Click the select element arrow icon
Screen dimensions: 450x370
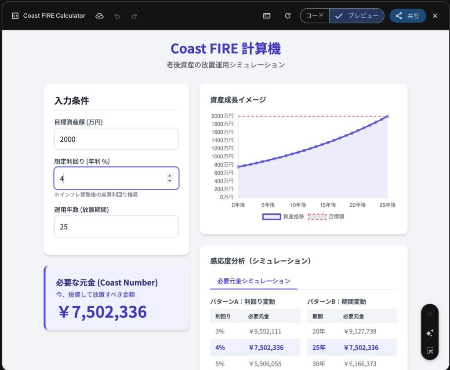pos(430,351)
